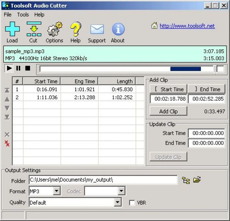Screen dimensions: 230x221
Task: Click the Length column header
Action: pyautogui.click(x=117, y=81)
